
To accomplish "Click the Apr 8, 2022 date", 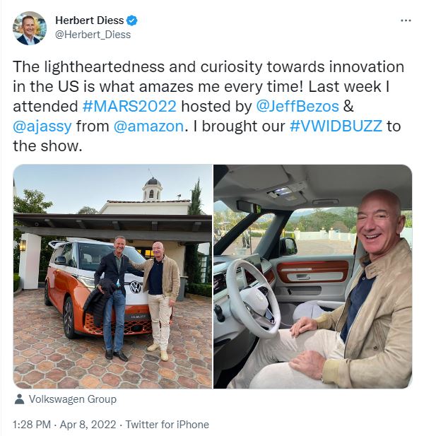I will [x=88, y=425].
